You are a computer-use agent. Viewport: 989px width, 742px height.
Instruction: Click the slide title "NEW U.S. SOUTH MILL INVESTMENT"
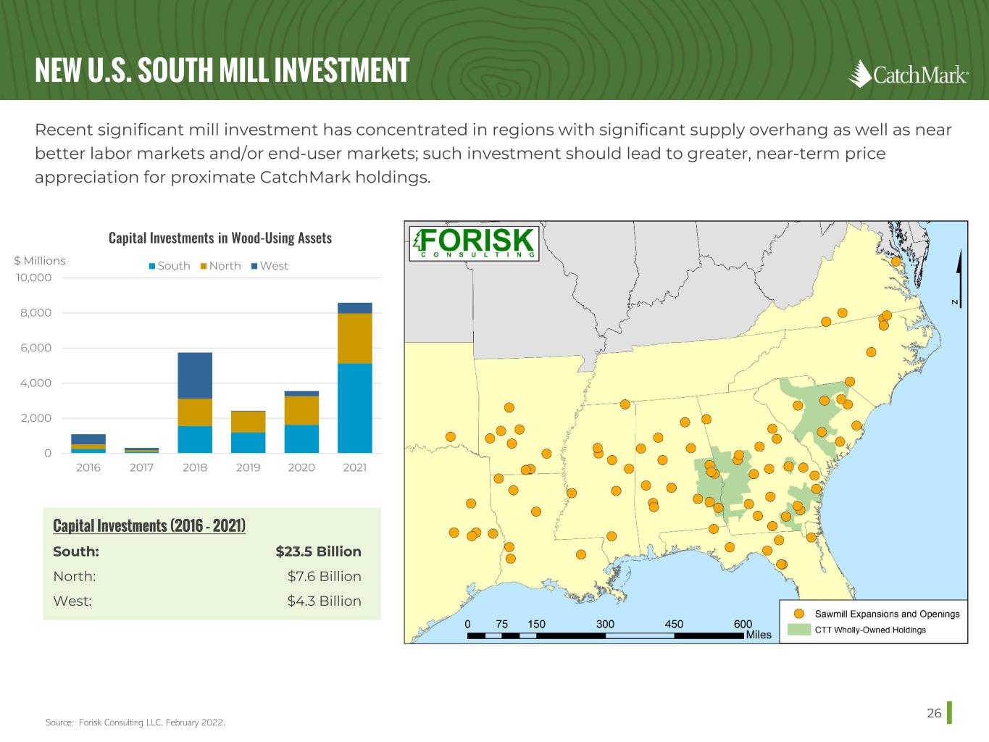click(x=222, y=70)
